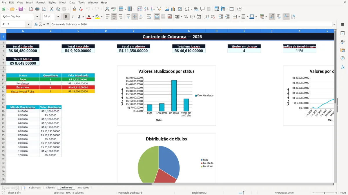Run the spelling check
The height and width of the screenshot is (195, 348).
pos(114,9)
